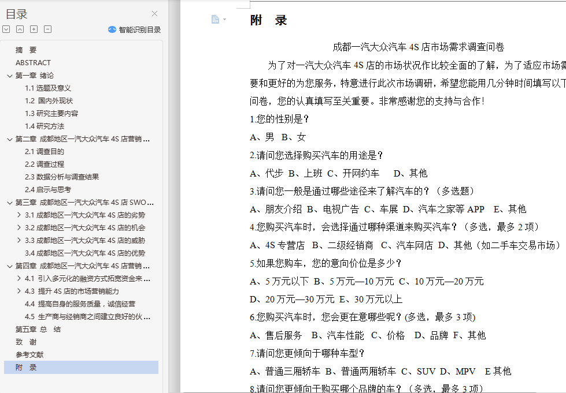Image resolution: width=566 pixels, height=393 pixels.
Task: Navigate to 1.4 研究方法
Action: (45, 126)
